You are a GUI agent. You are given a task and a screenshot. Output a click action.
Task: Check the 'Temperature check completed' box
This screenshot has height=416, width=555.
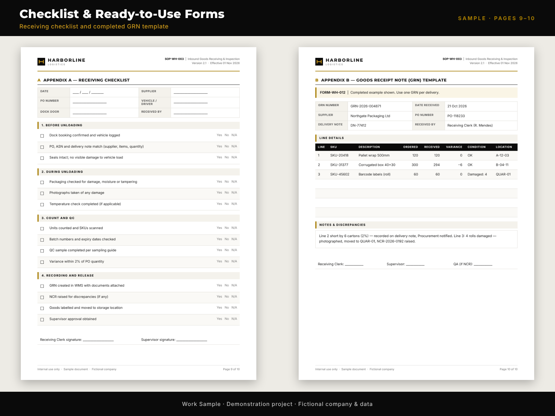[42, 205]
